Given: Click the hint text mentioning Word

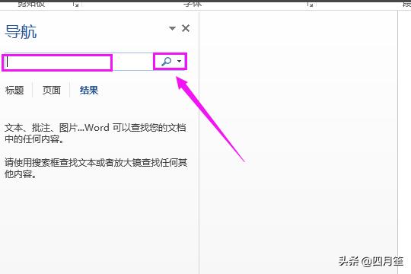Looking at the screenshot, I should click(95, 133).
